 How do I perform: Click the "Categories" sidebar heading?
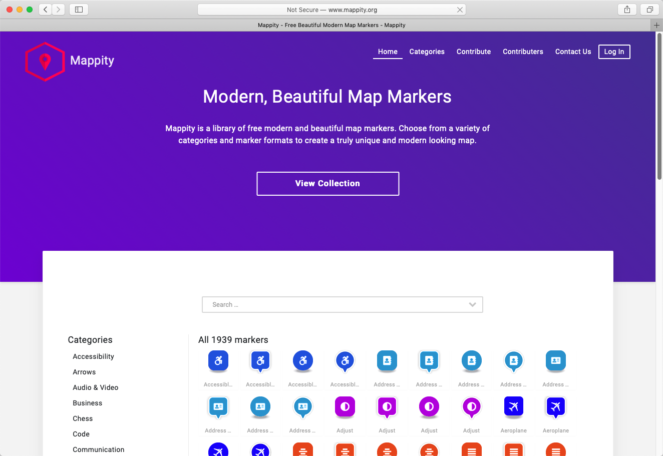(90, 340)
